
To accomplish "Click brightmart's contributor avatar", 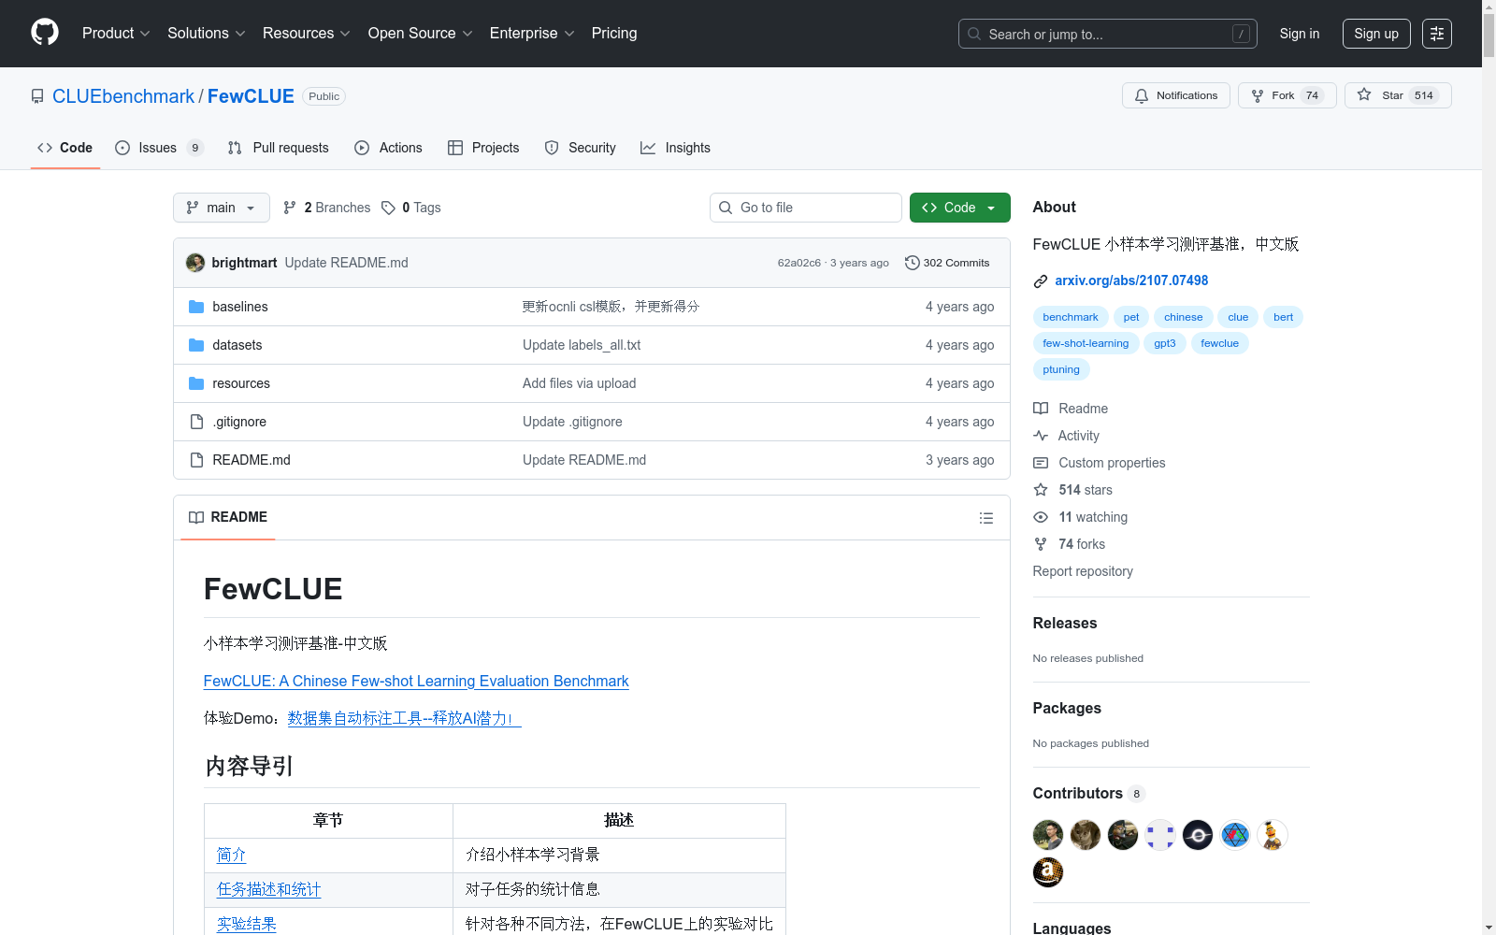I will coord(1048,834).
